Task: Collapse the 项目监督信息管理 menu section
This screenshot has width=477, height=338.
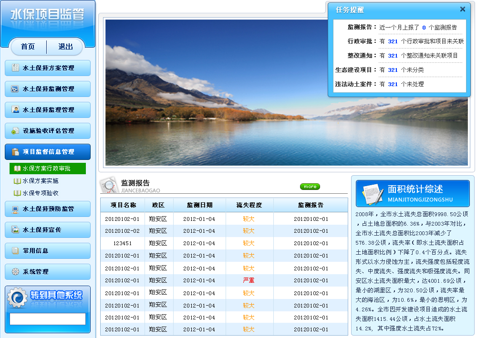Action: pos(48,152)
